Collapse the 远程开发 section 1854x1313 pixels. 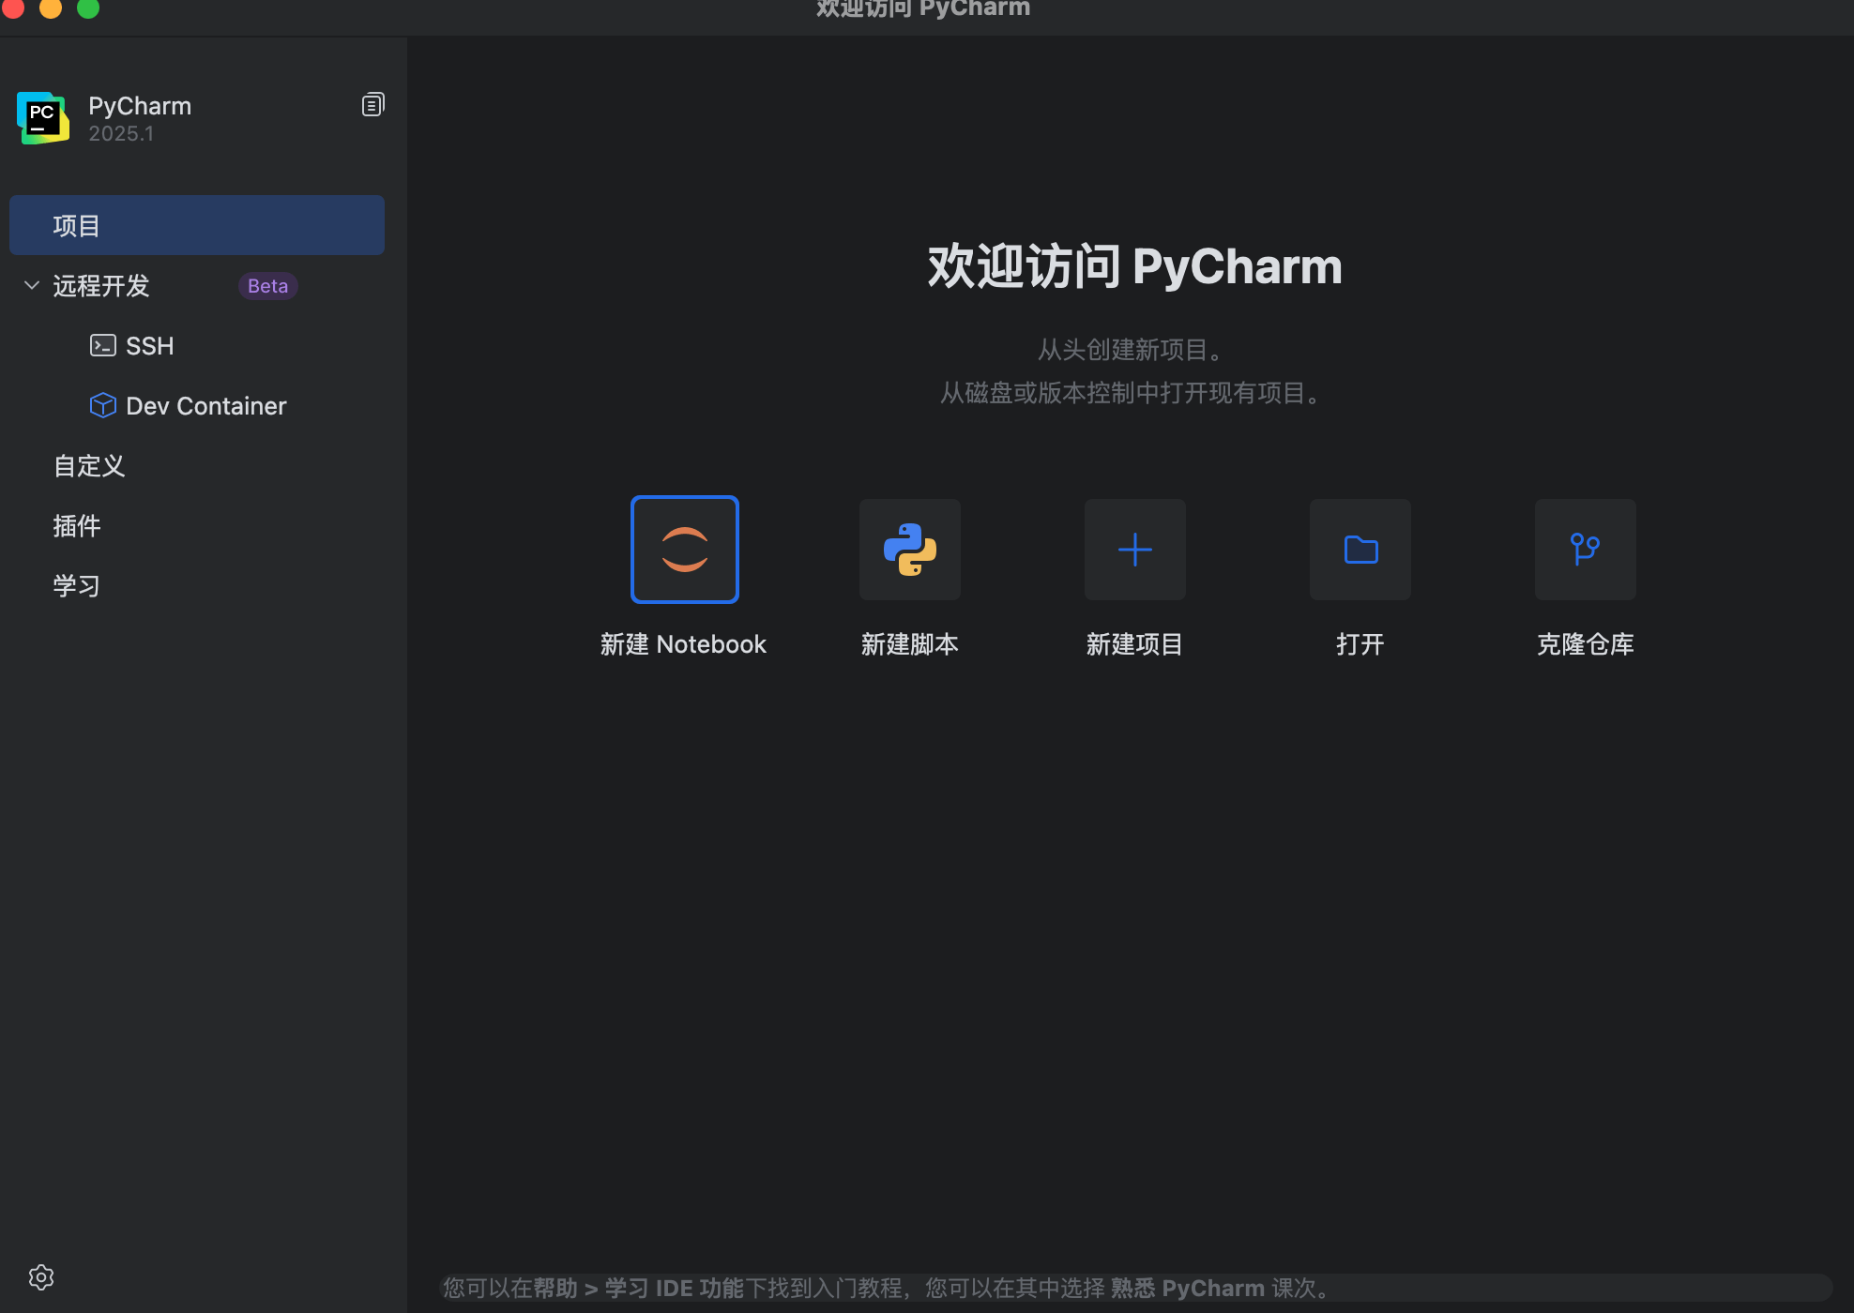tap(31, 285)
